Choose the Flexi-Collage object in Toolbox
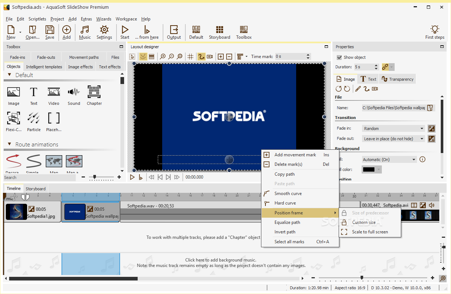This screenshot has height=294, width=451. [14, 122]
